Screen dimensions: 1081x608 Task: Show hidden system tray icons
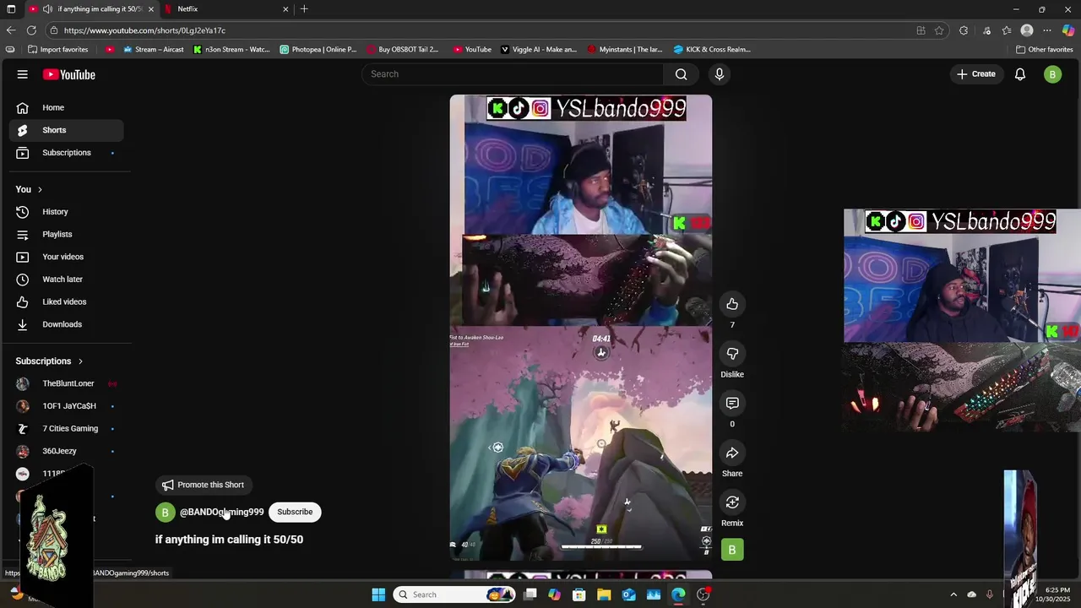tap(953, 594)
